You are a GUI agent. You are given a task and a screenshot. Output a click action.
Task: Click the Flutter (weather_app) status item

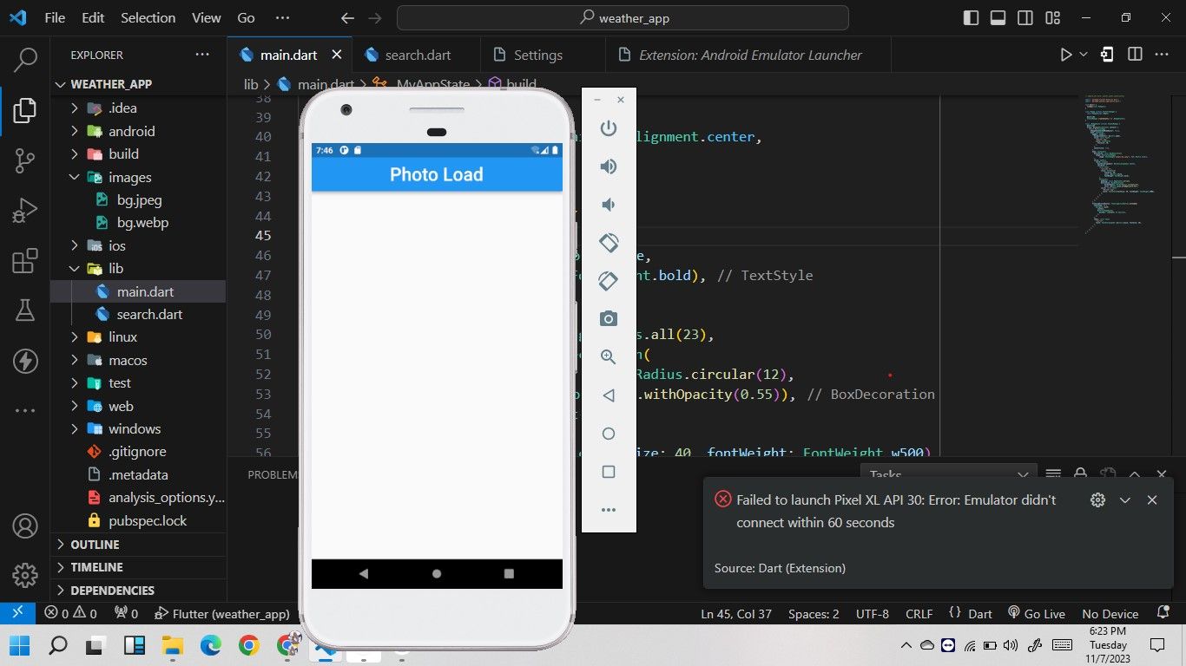pos(221,613)
